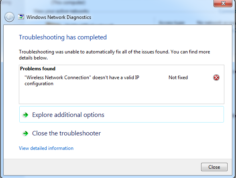Click green arrow beside Explore additional options
This screenshot has height=178, width=236.
[25, 115]
